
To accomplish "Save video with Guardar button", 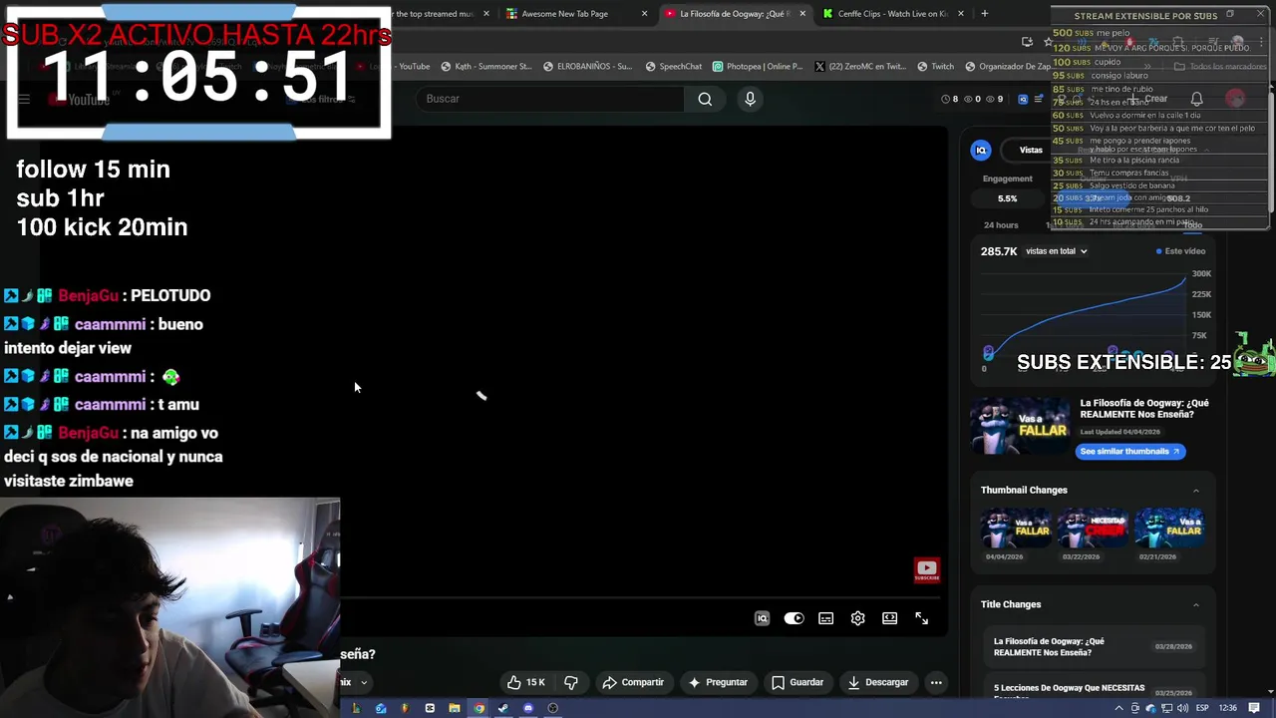I will pyautogui.click(x=797, y=682).
